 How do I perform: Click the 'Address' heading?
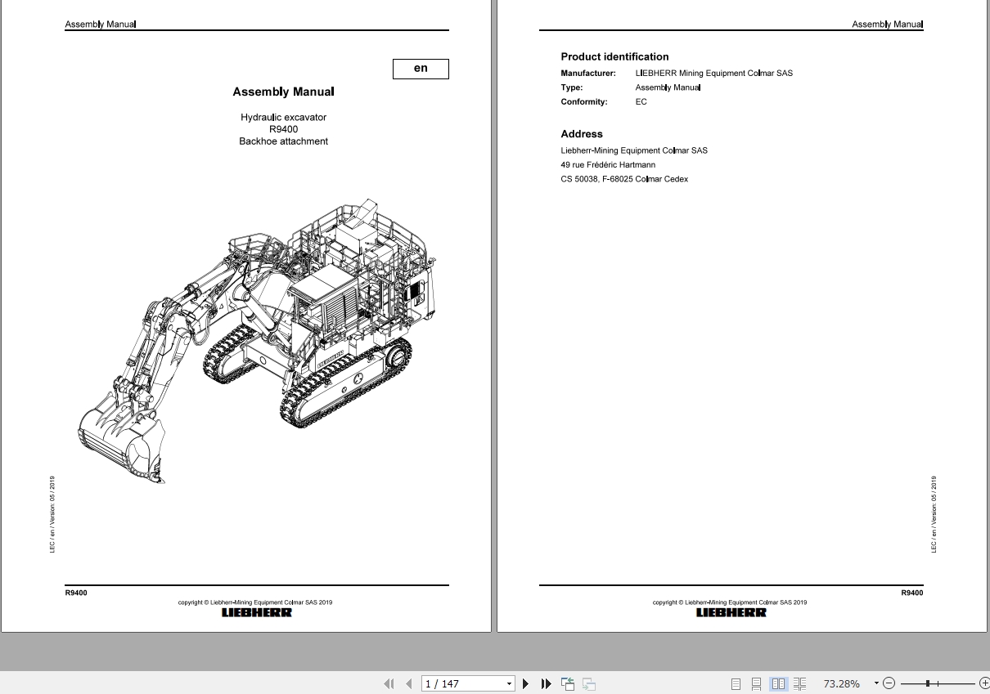(x=582, y=134)
